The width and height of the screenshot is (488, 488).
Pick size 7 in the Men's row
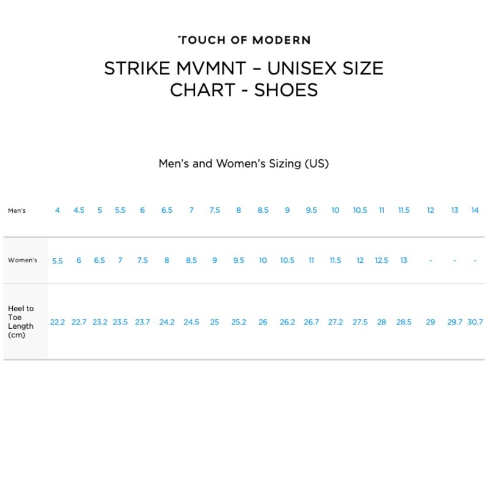click(x=191, y=210)
